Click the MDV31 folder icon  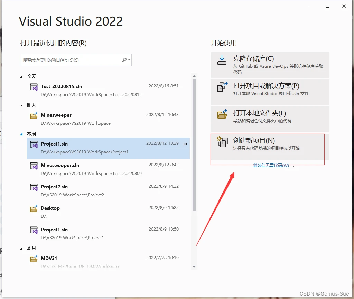coord(34,259)
